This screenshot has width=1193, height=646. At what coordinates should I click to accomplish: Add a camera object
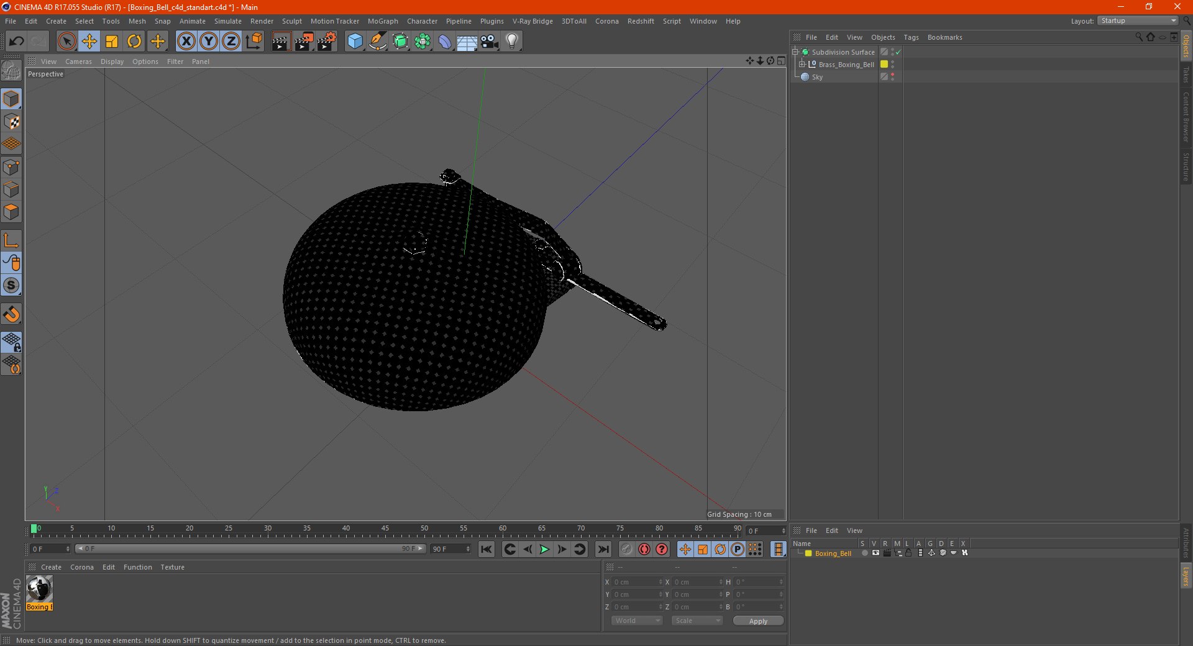point(490,42)
